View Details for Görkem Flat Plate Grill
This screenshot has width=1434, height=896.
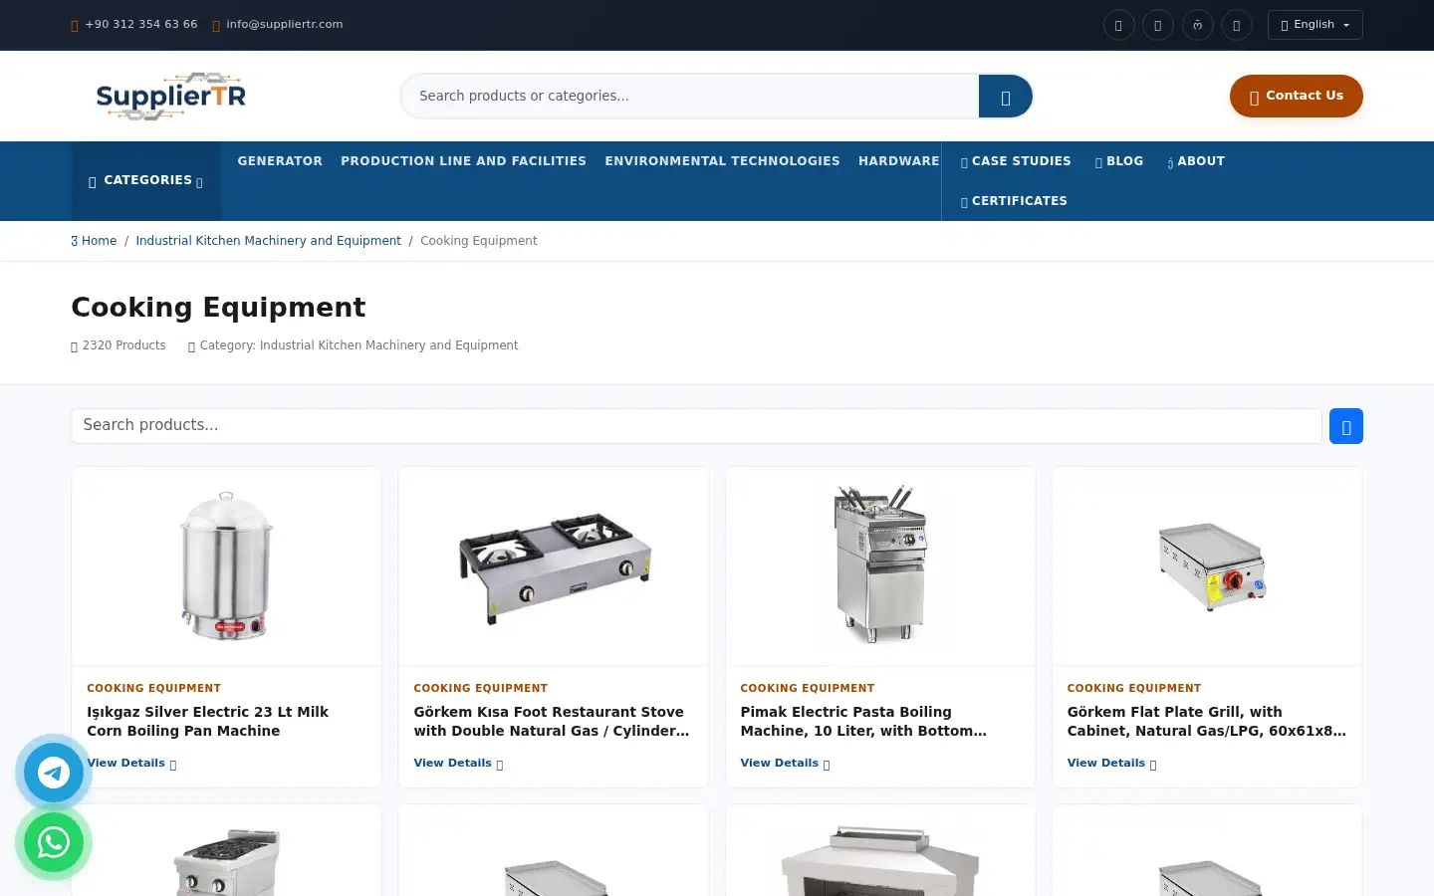point(1111,764)
